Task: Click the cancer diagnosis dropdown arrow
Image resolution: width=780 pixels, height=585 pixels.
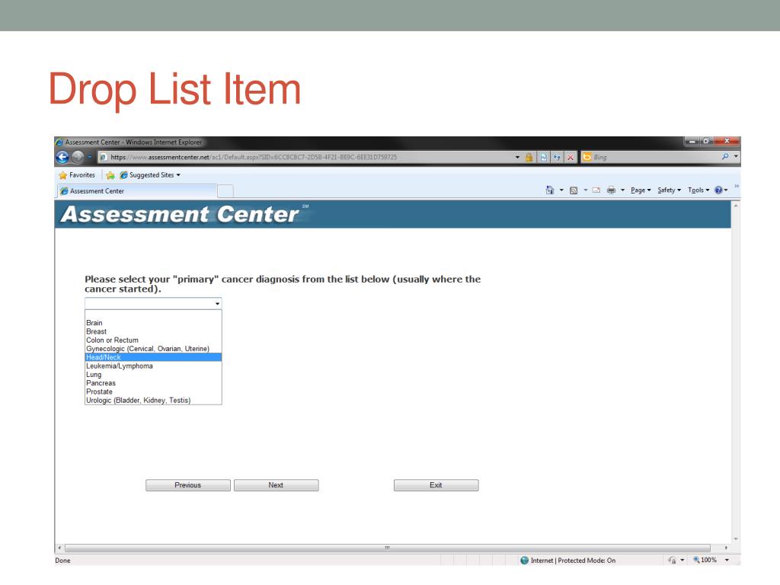Action: tap(217, 303)
